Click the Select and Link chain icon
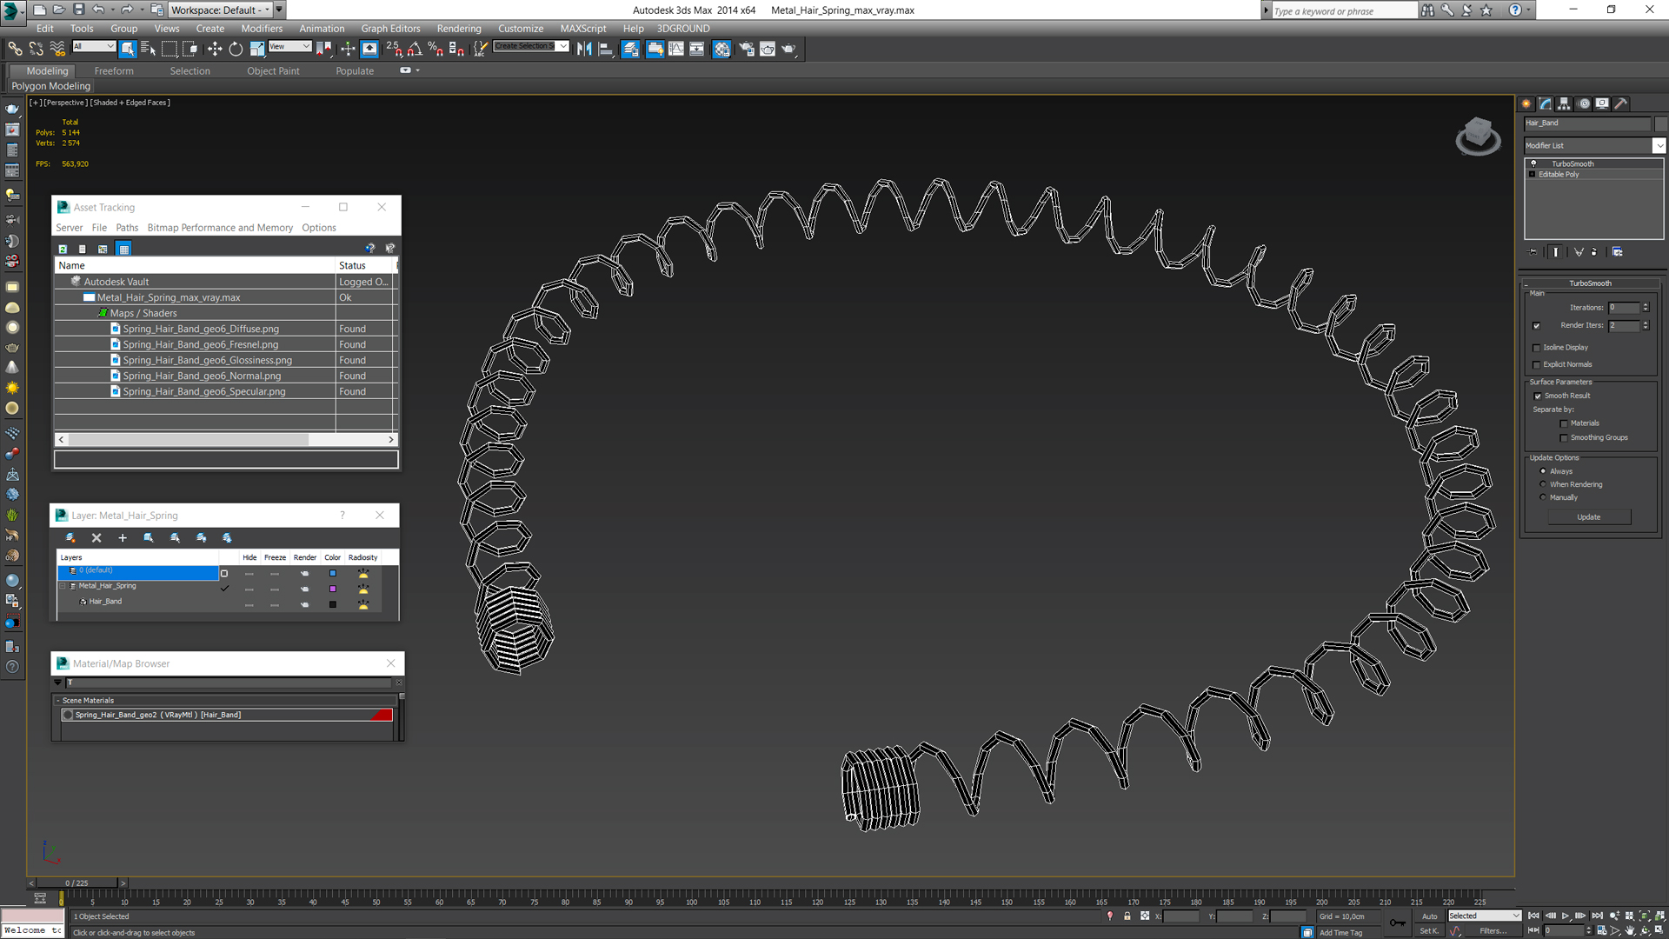Screen dimensions: 1669x939 tap(15, 50)
